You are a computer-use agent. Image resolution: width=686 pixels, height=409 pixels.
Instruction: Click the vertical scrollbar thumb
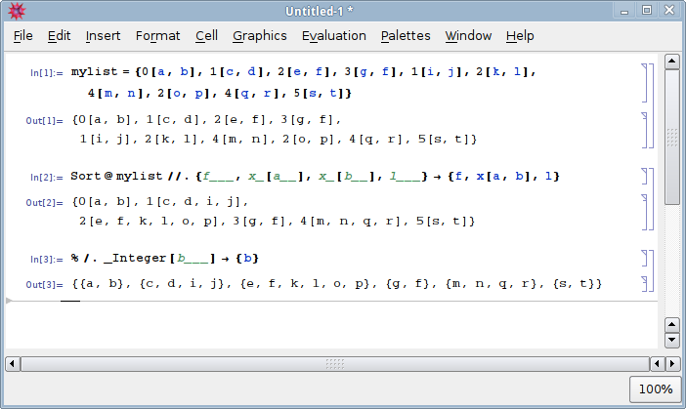point(672,137)
